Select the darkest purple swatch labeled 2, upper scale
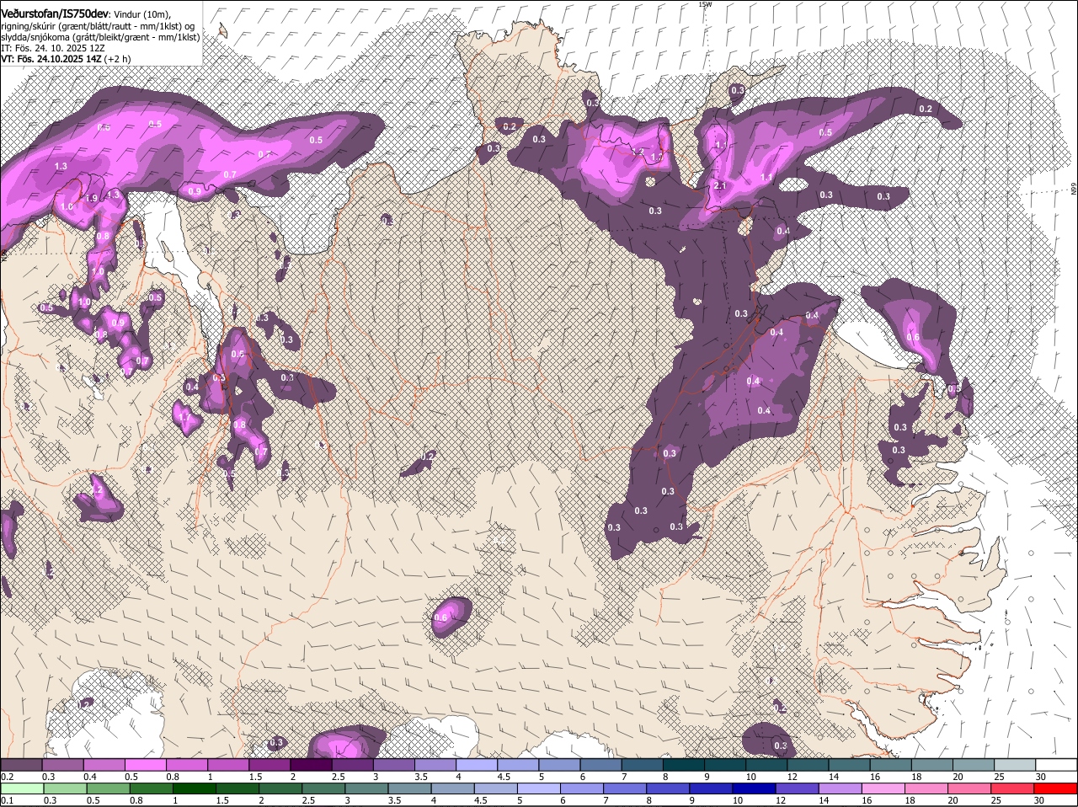1078x807 pixels. (311, 764)
